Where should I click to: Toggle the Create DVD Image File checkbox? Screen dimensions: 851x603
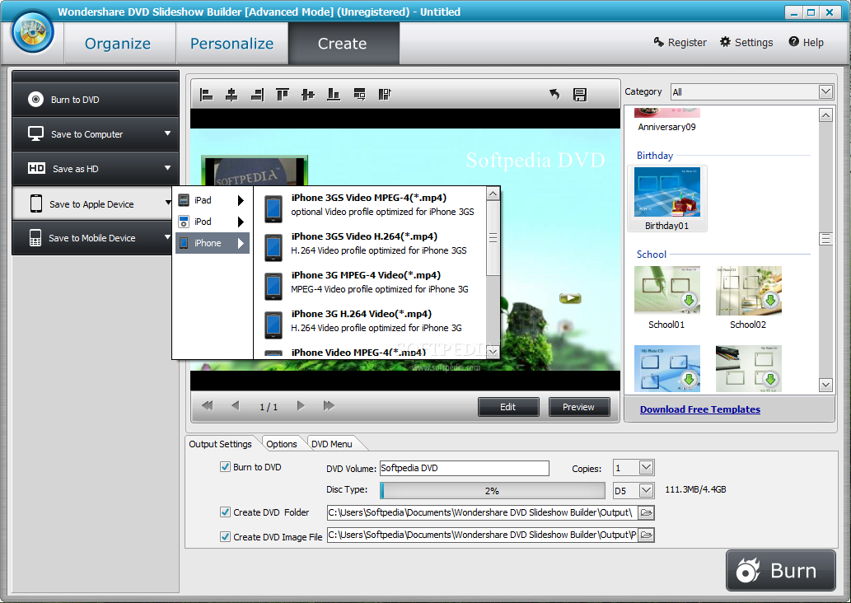pos(225,537)
